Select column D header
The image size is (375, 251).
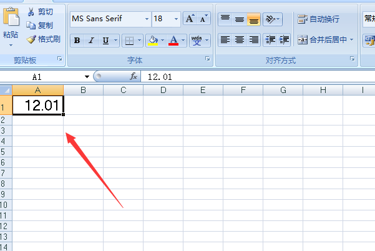[x=163, y=90]
